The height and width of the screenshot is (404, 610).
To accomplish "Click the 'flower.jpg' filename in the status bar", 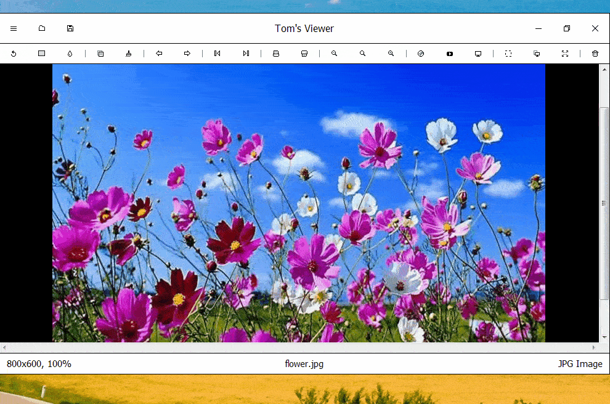I will pyautogui.click(x=304, y=364).
